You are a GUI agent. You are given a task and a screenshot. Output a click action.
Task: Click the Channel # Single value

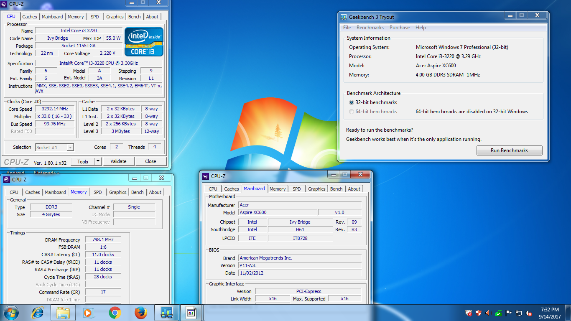(x=134, y=207)
